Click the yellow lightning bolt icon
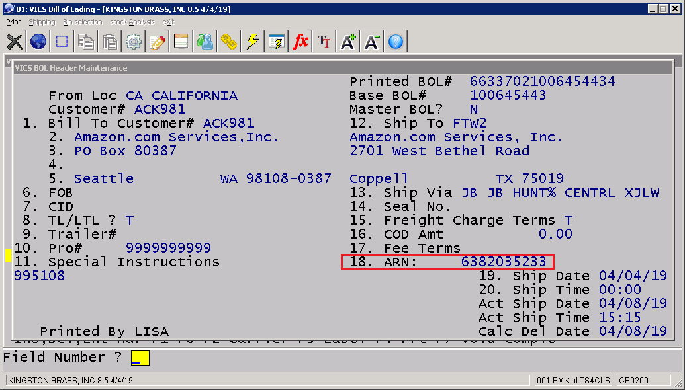This screenshot has width=685, height=390. [x=253, y=42]
